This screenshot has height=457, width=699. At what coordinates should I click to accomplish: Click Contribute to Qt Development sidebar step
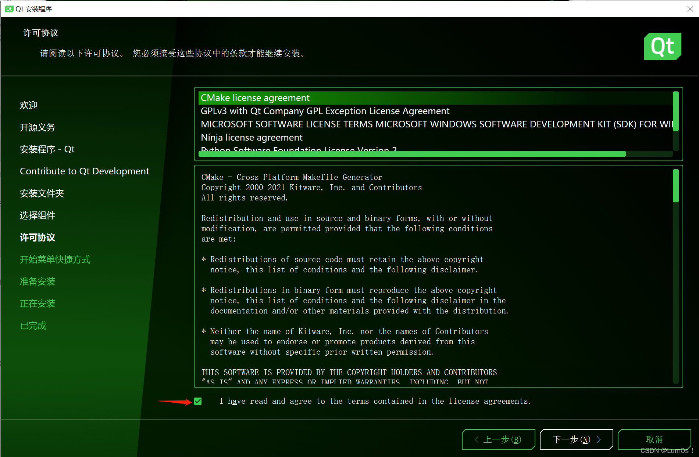(85, 171)
